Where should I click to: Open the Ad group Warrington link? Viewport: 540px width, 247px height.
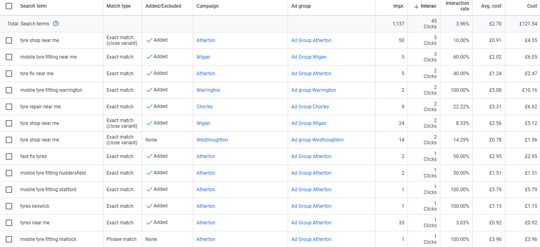click(314, 90)
